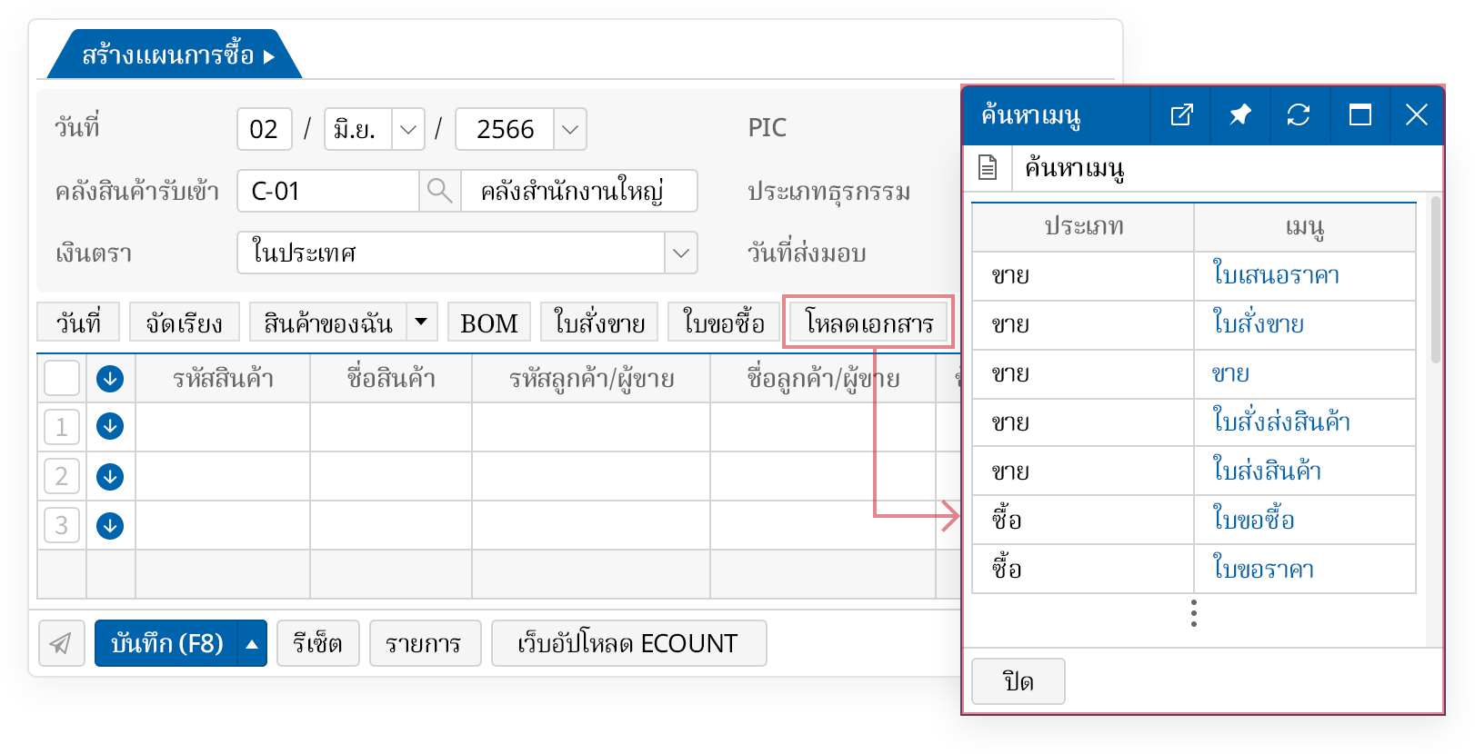The height and width of the screenshot is (754, 1475).
Task: Click the blue down arrow in row 3
Action: pos(110,525)
